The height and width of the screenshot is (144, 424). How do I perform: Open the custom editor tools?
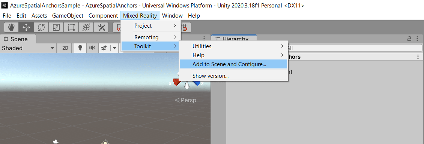click(x=101, y=27)
